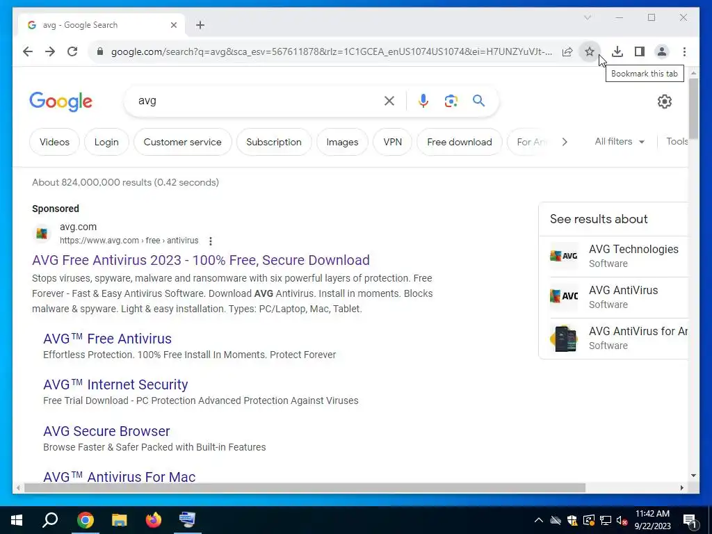The image size is (712, 534).
Task: Click the scroll right arrow at the bottom
Action: (681, 487)
